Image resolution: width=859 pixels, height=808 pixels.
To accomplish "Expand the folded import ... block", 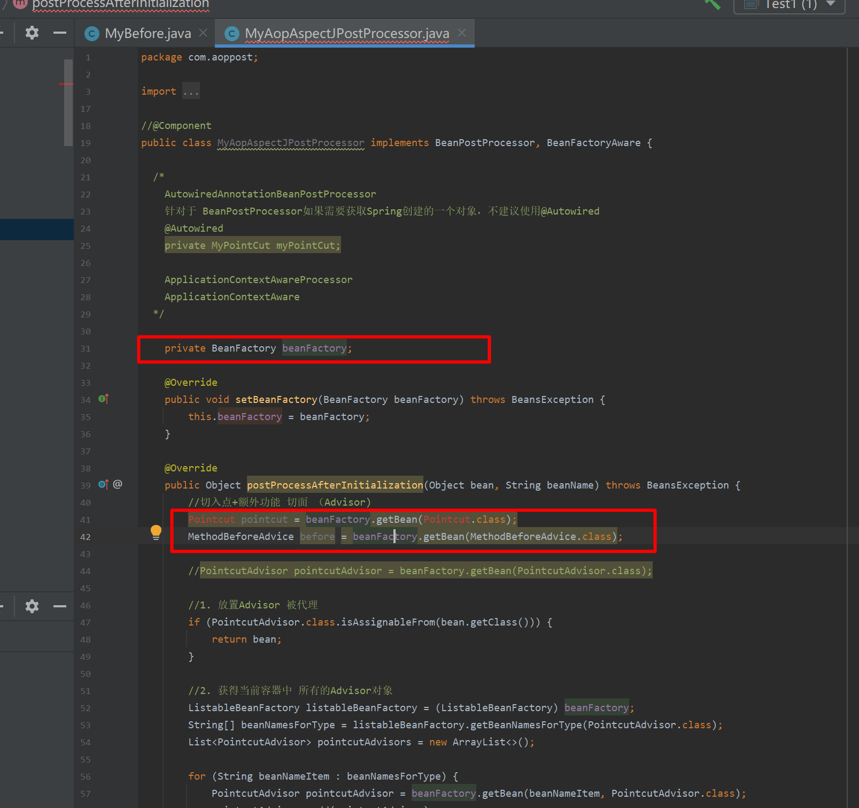I will pyautogui.click(x=191, y=92).
